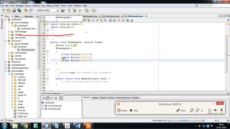230x129 pixels.
Task: Switch to the Files panel tab
Action: pyautogui.click(x=17, y=16)
